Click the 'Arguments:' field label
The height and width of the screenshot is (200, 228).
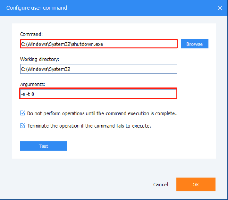[33, 85]
